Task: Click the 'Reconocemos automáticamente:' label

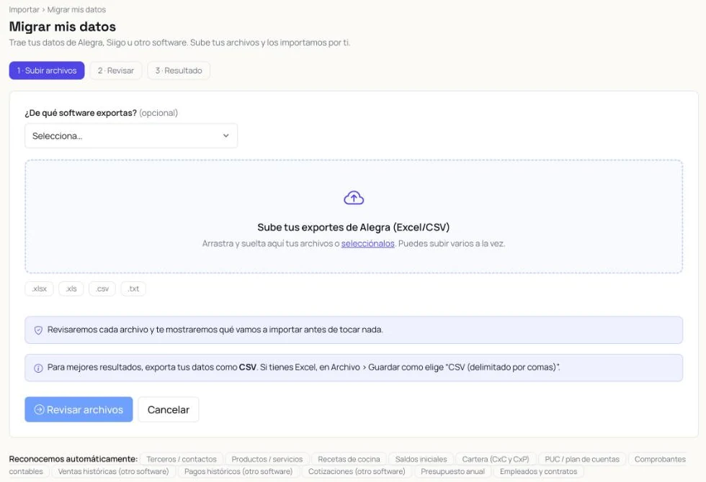Action: (x=73, y=459)
